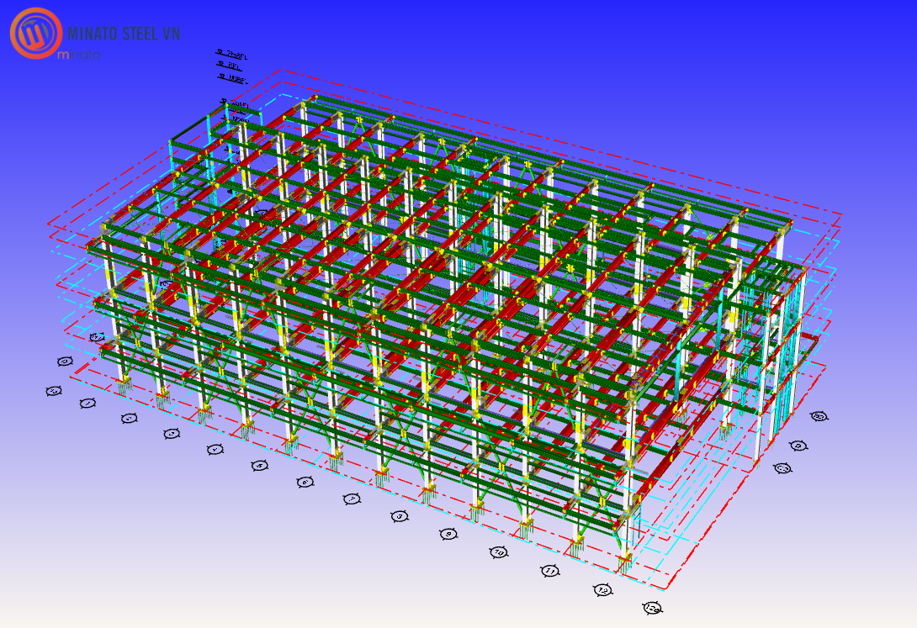Screen dimensions: 917x628
Task: Select grid axis marker 4
Action: (215, 449)
